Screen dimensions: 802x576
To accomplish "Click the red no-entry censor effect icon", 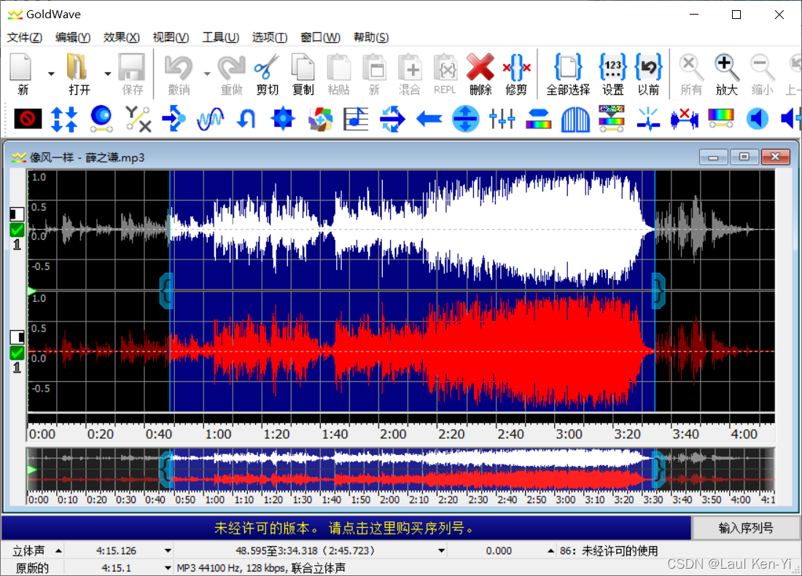I will (28, 119).
